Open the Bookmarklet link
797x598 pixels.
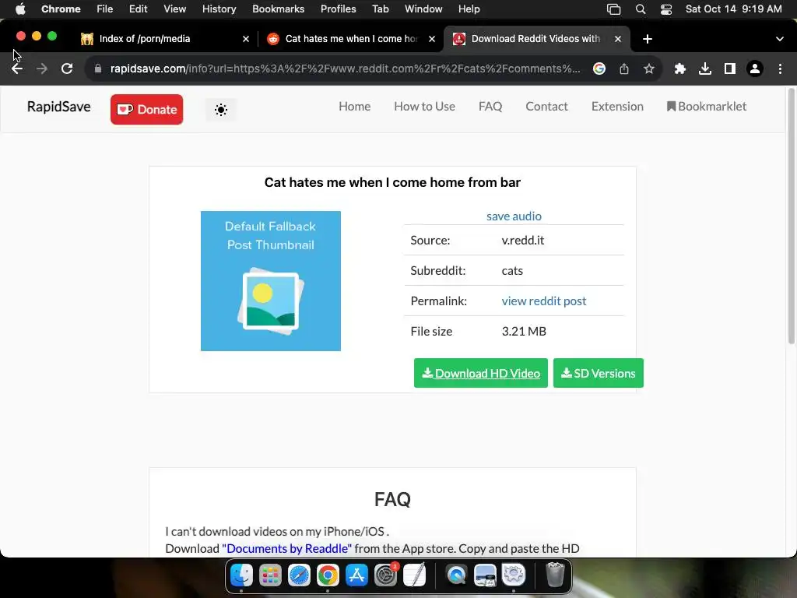(707, 106)
